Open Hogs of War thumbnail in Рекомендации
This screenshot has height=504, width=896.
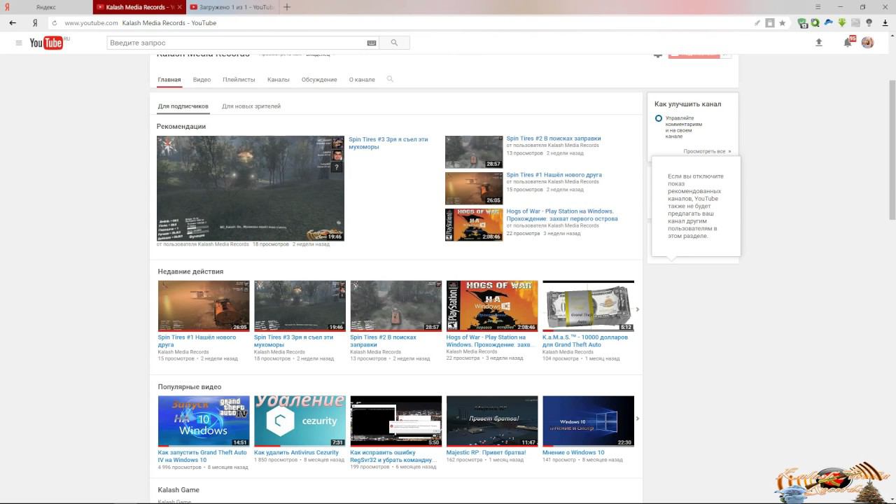click(474, 225)
